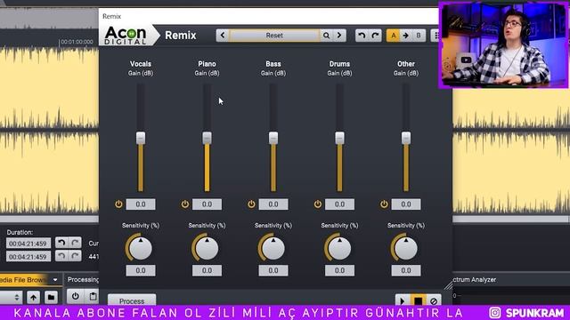Undo arrow beside first duration field

click(x=61, y=243)
